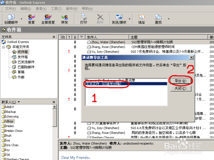Image resolution: width=214 pixels, height=160 pixels.
Task: Open the 查看(V) menu
Action: (41, 9)
